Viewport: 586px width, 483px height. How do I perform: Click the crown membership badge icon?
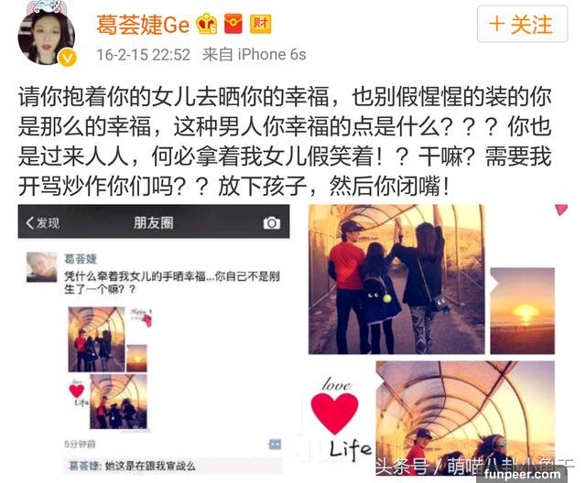click(207, 25)
